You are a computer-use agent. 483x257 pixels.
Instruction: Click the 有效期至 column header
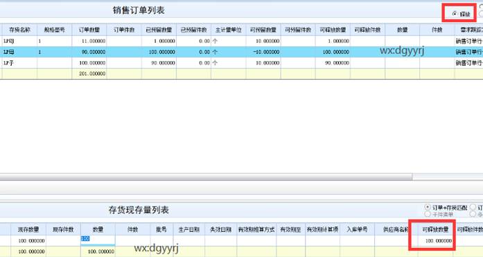pyautogui.click(x=291, y=229)
